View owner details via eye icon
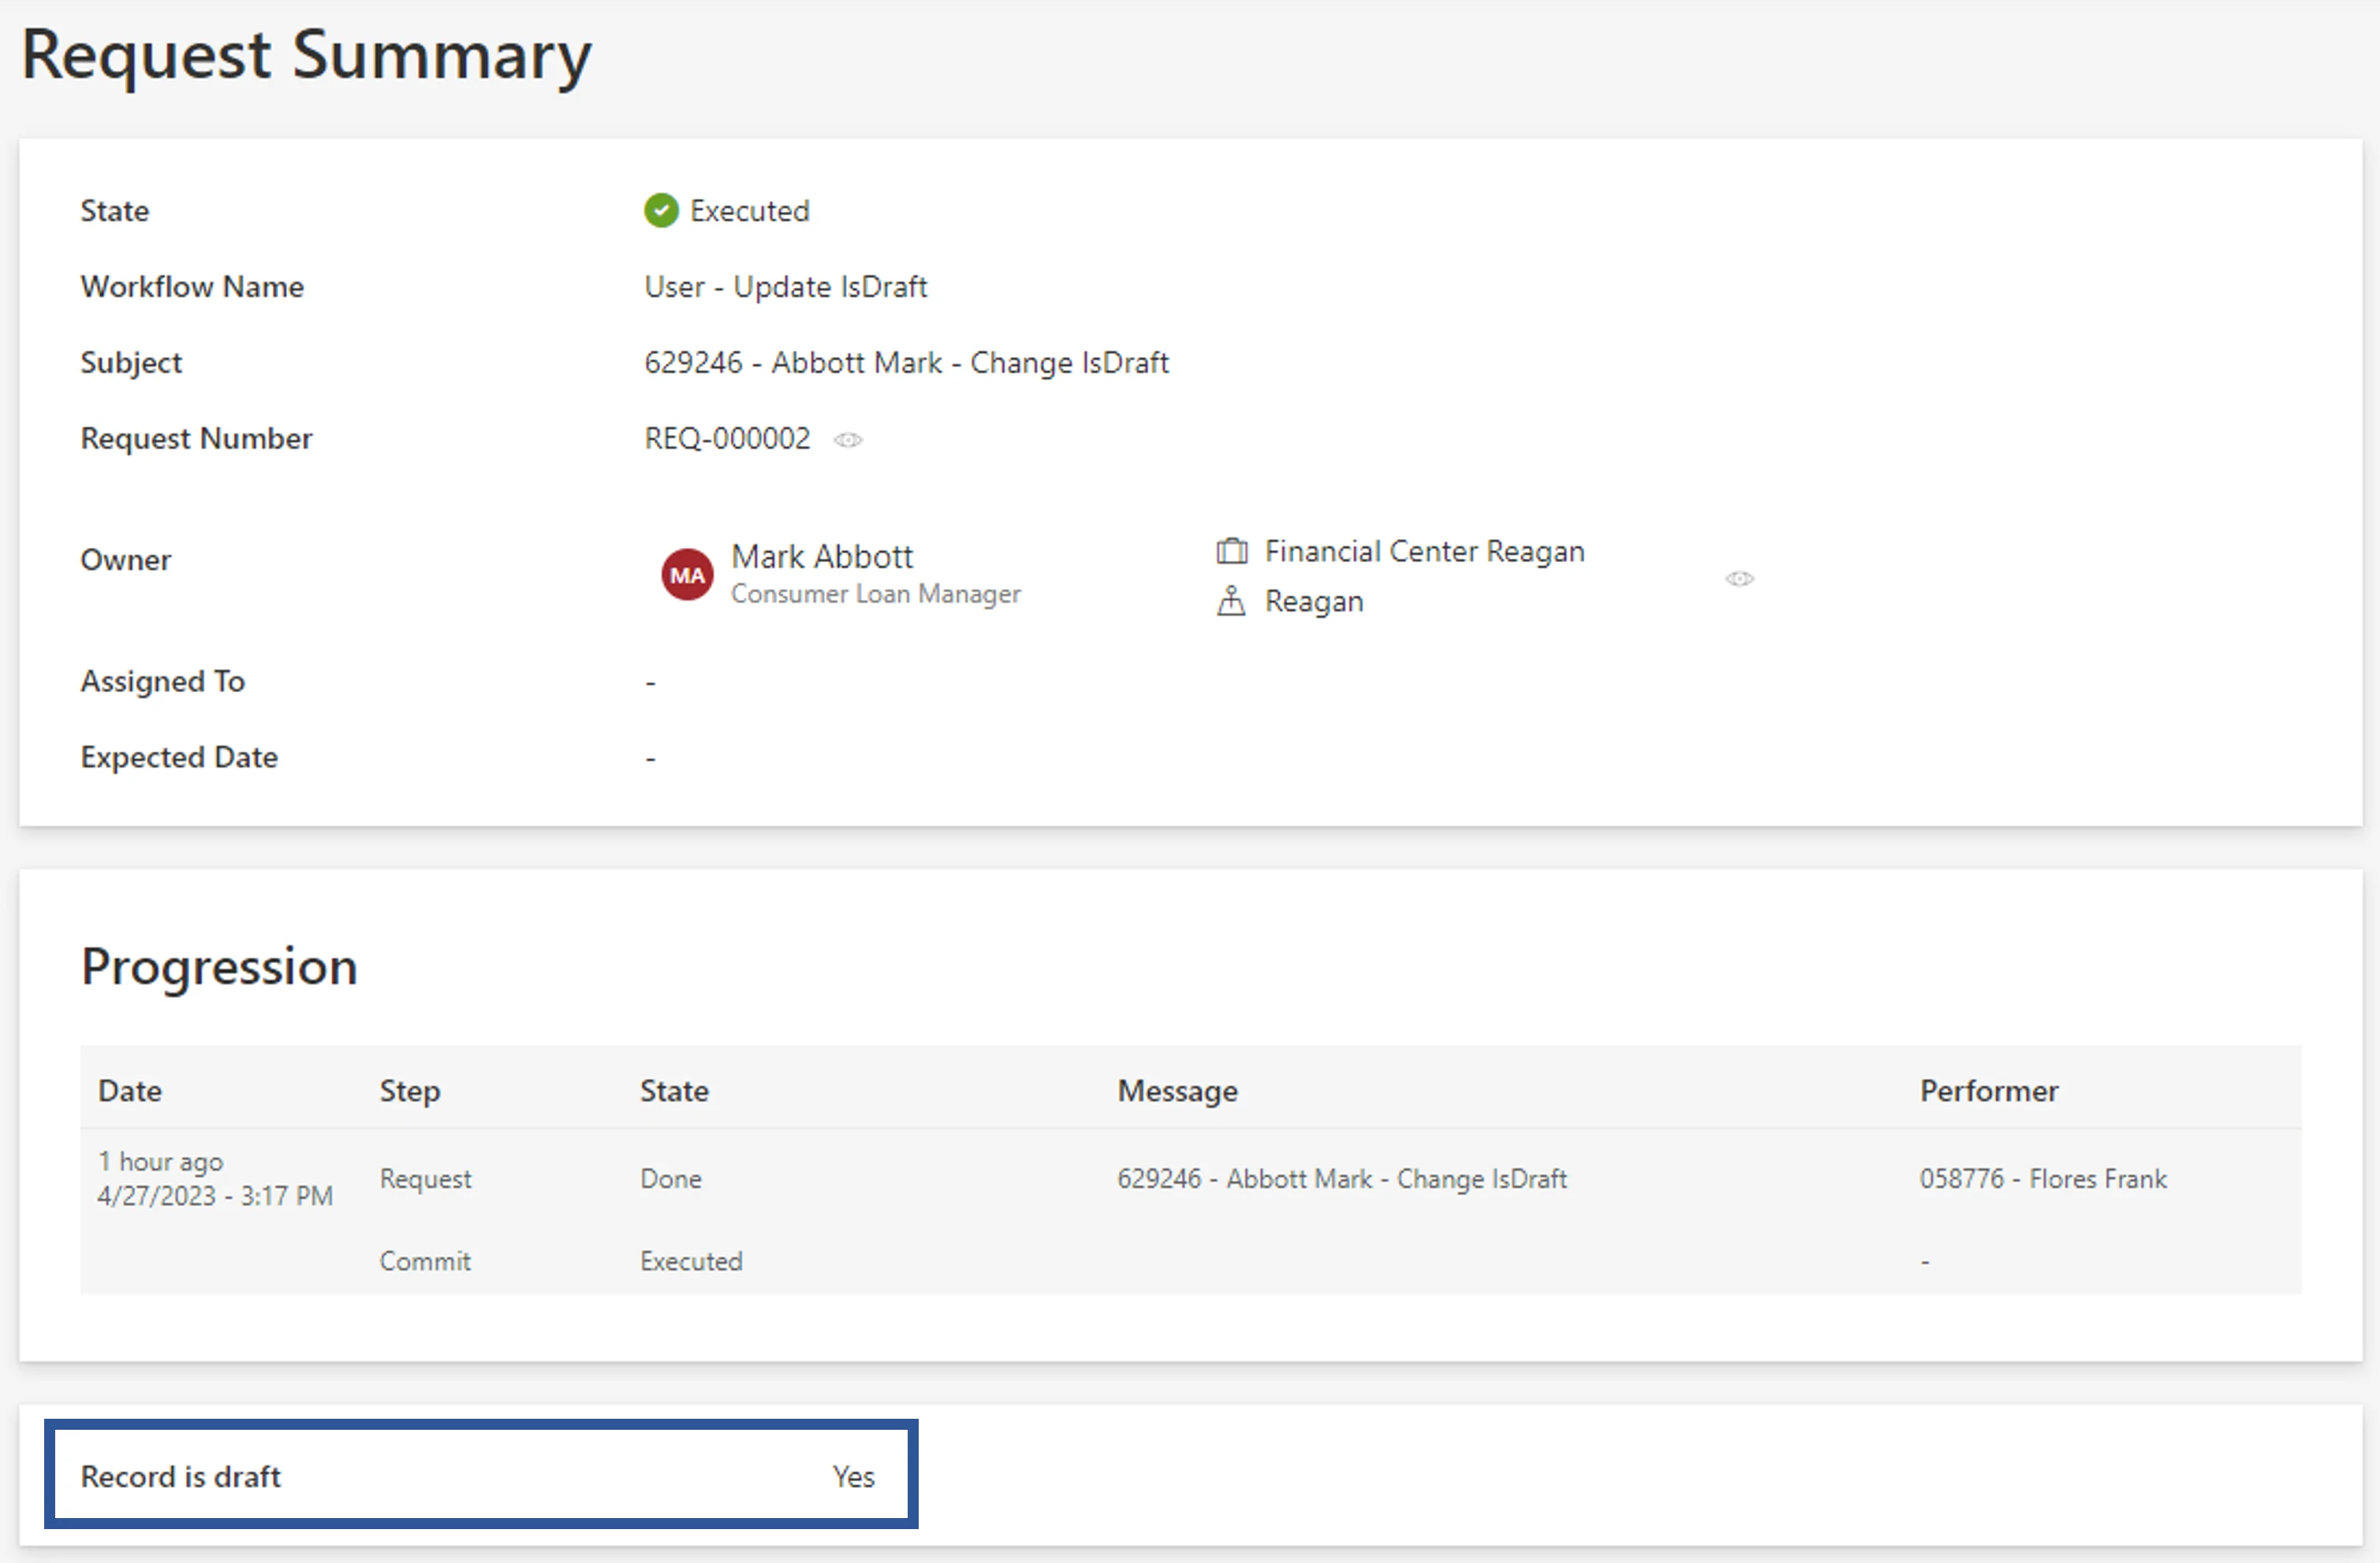Screen dimensions: 2380x1563 point(1740,579)
